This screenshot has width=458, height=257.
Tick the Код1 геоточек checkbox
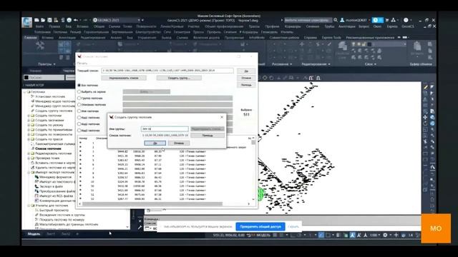click(x=79, y=117)
